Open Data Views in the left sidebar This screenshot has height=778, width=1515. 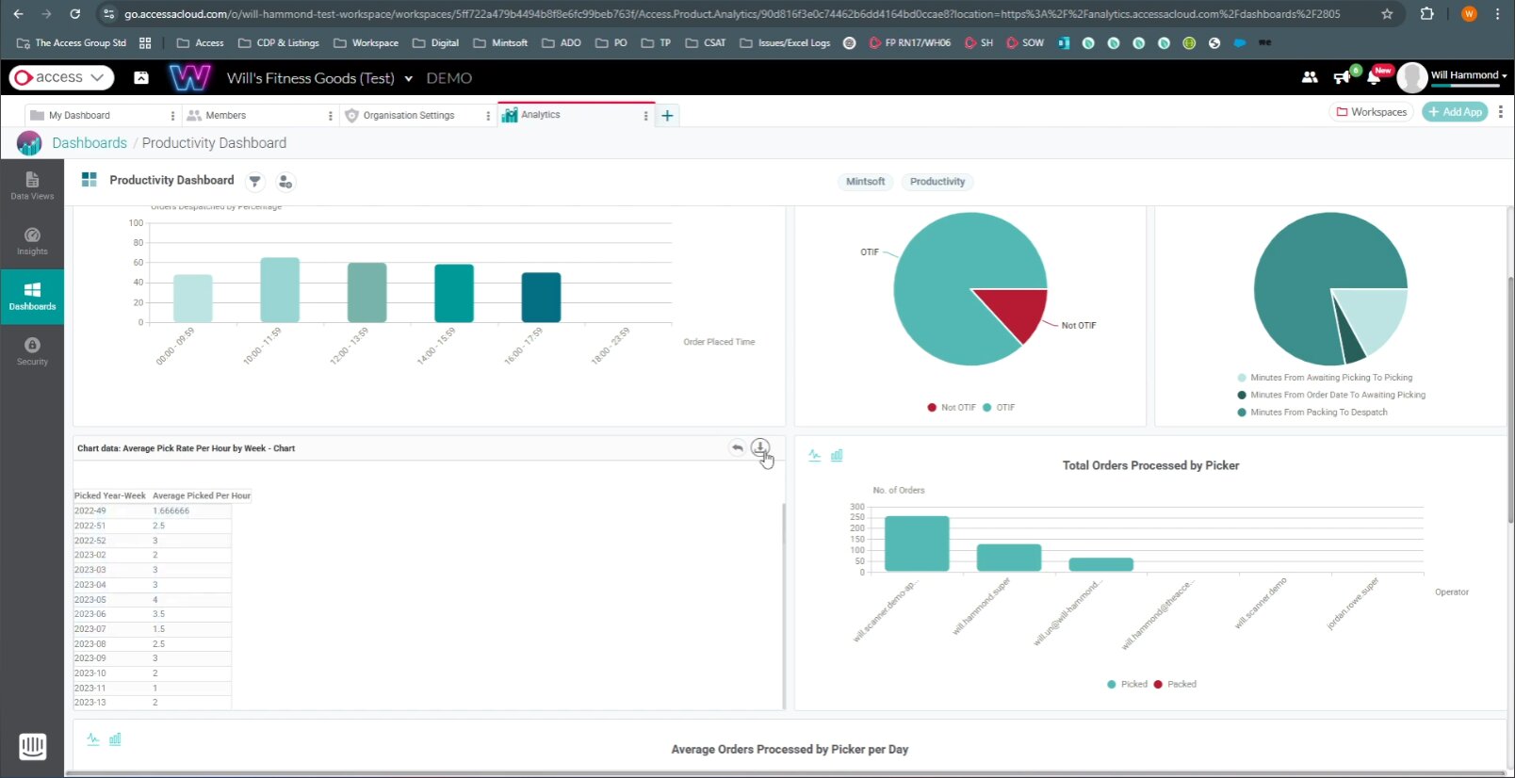point(32,186)
